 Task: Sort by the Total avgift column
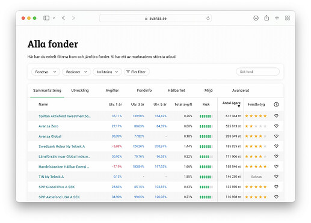[183, 105]
